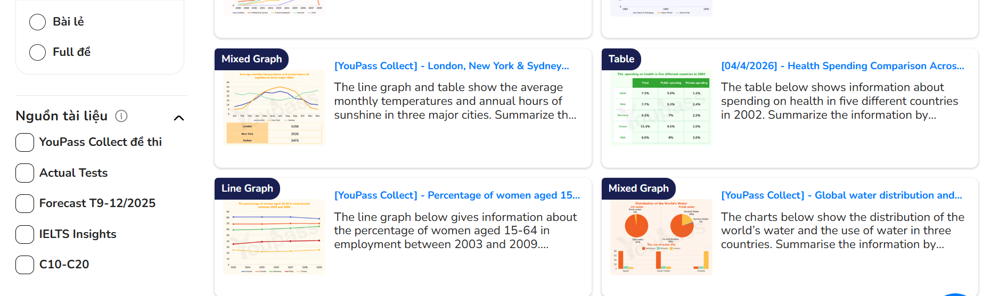Select the Full đề radio option
983x296 pixels.
[37, 52]
